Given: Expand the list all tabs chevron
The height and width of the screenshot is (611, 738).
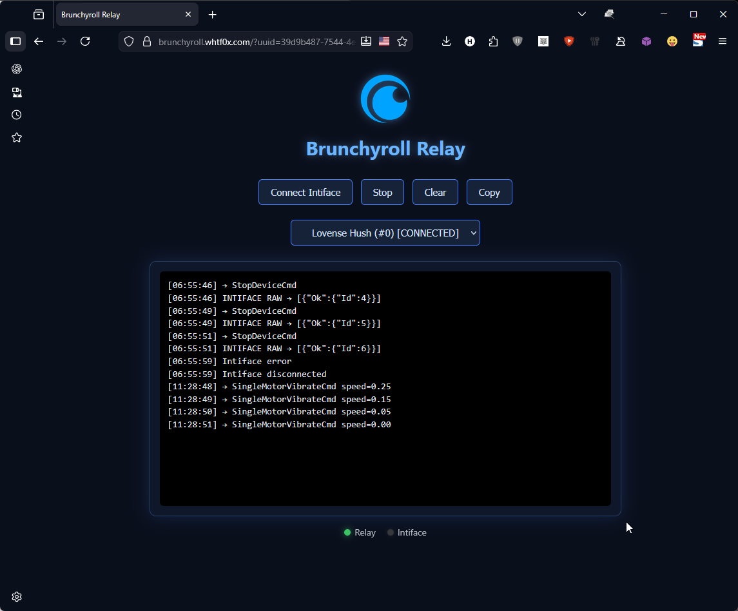Looking at the screenshot, I should click(581, 14).
